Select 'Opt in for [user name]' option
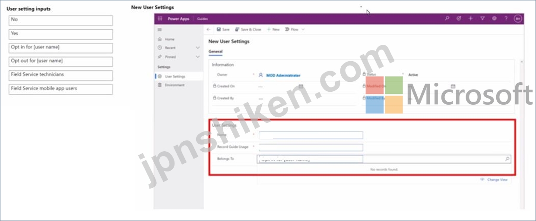536x221 pixels. click(x=61, y=48)
